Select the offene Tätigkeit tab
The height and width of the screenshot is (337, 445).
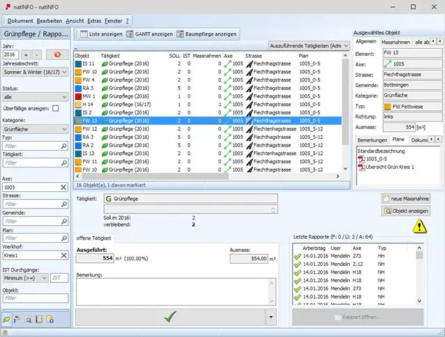(x=93, y=238)
